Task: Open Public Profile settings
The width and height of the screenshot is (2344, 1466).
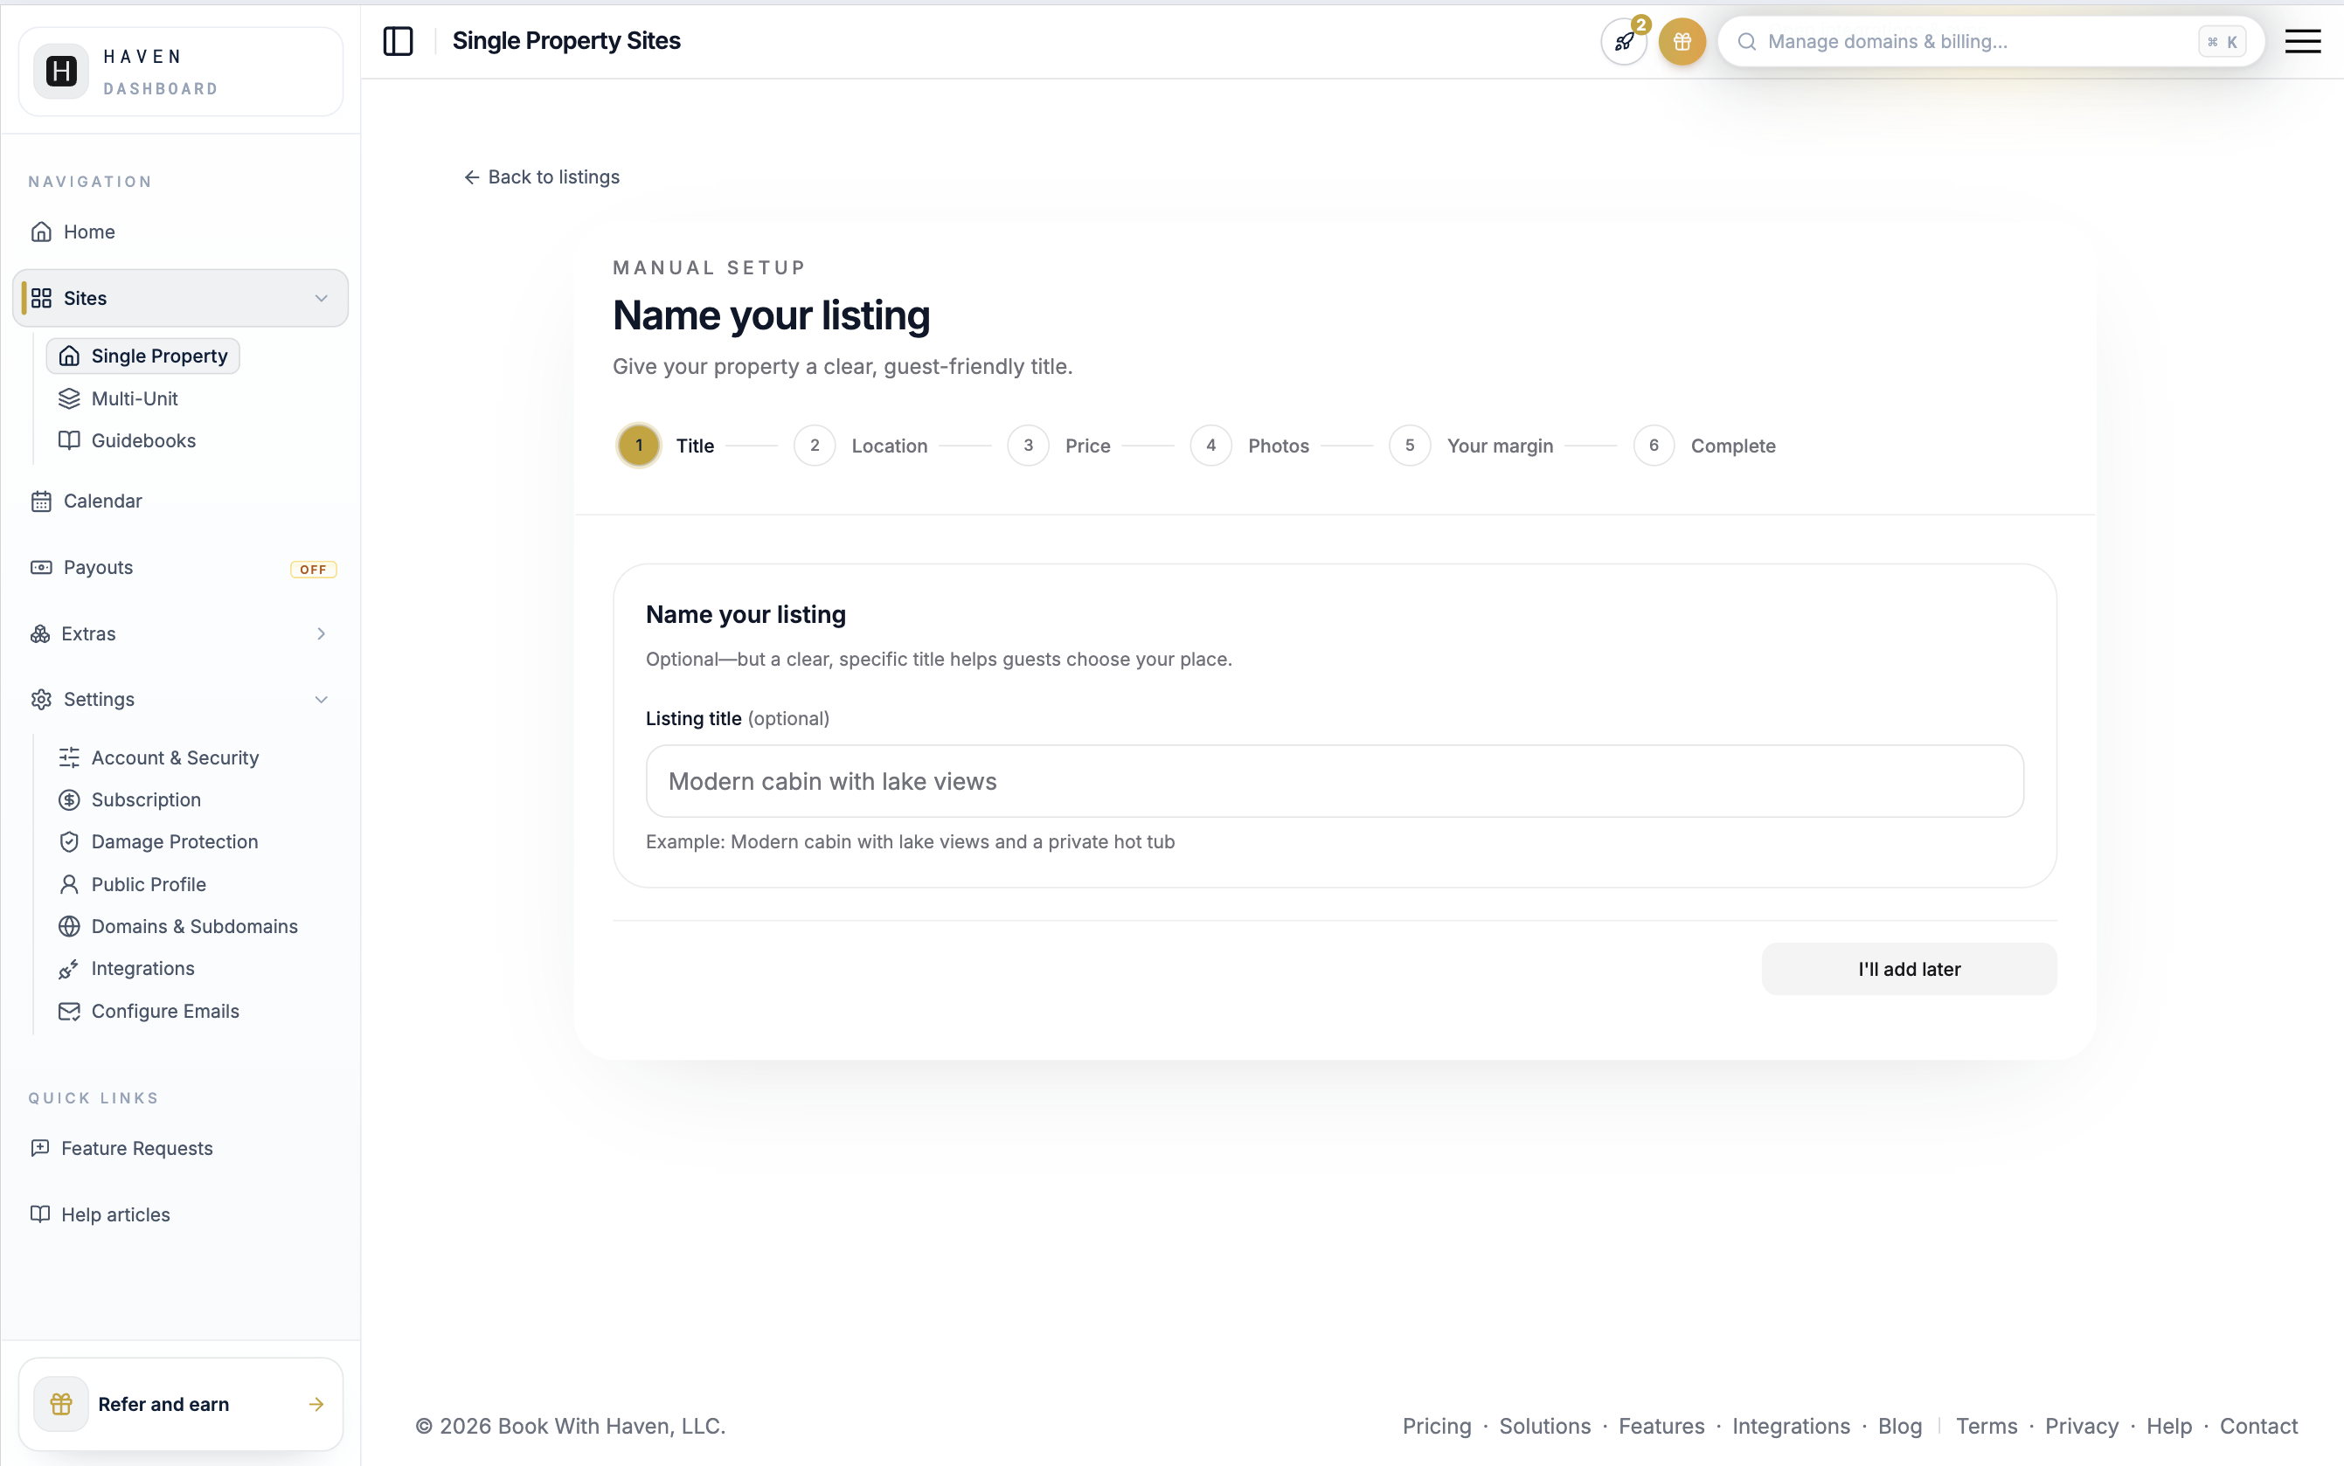Action: pyautogui.click(x=133, y=884)
